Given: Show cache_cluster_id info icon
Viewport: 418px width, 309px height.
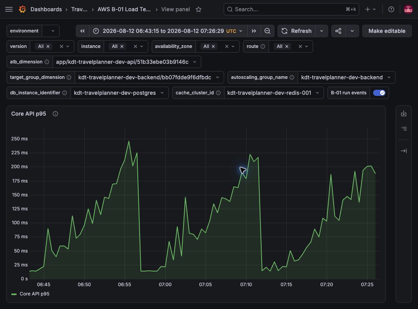Looking at the screenshot, I should [x=218, y=93].
